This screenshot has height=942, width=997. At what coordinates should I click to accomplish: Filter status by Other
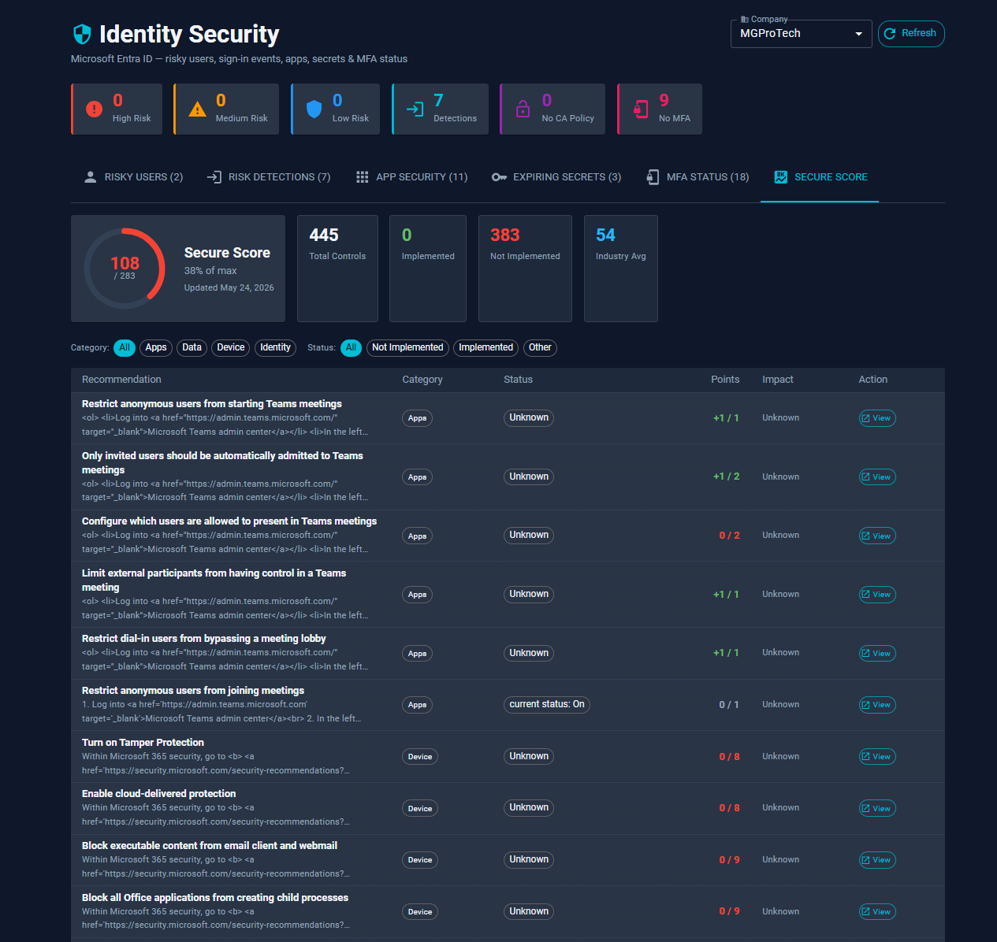point(540,348)
